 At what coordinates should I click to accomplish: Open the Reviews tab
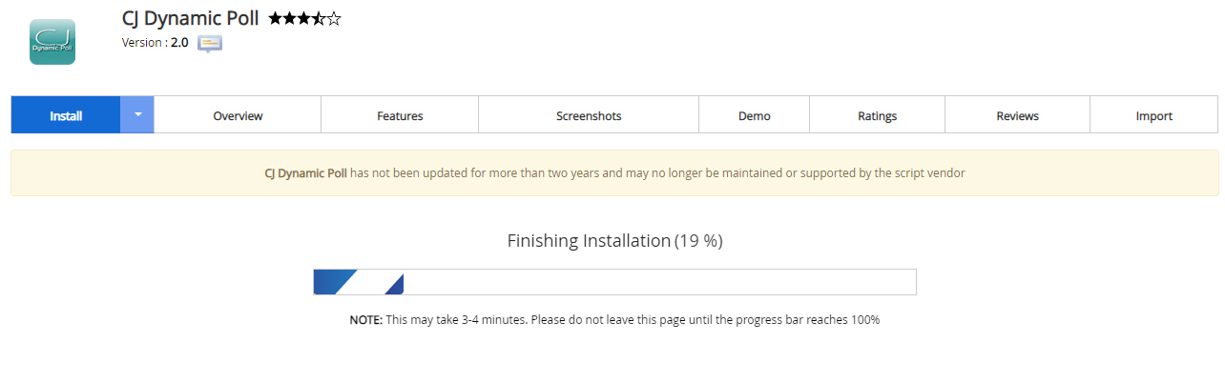click(x=1017, y=115)
